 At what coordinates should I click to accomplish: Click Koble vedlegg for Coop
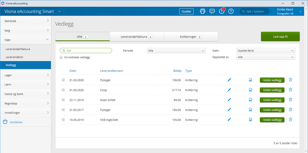[272, 90]
